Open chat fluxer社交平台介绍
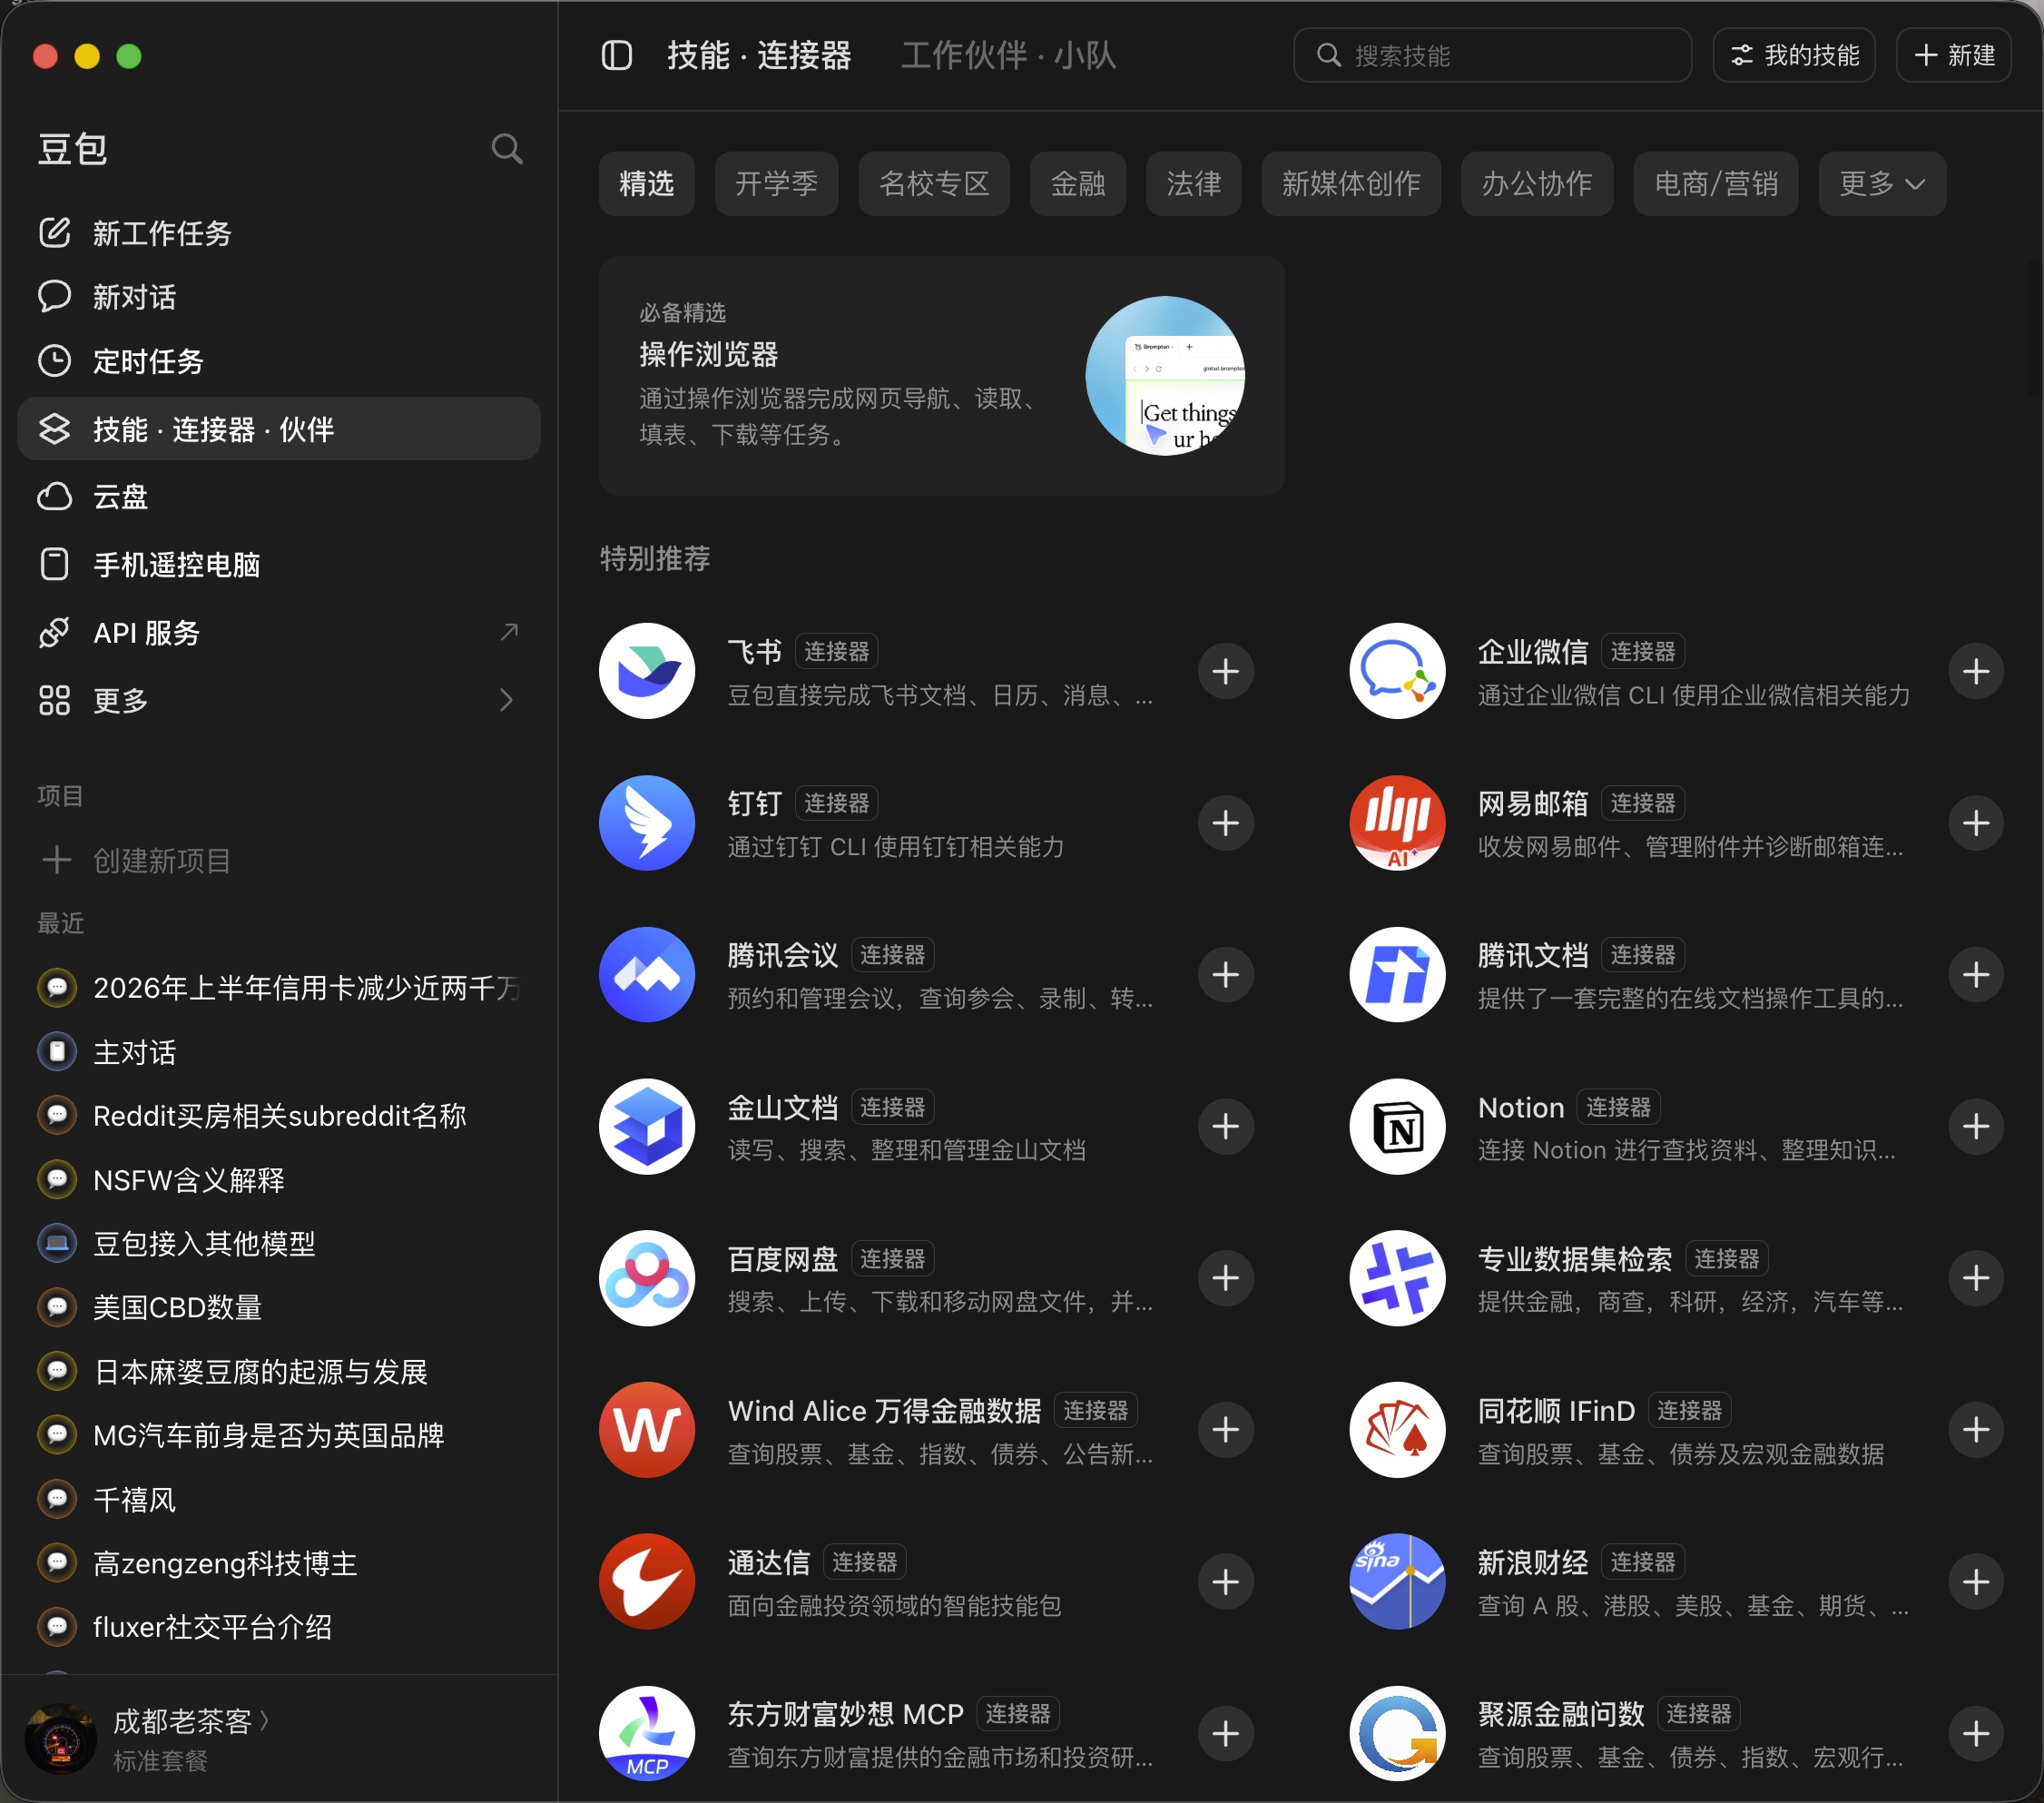 point(279,1628)
